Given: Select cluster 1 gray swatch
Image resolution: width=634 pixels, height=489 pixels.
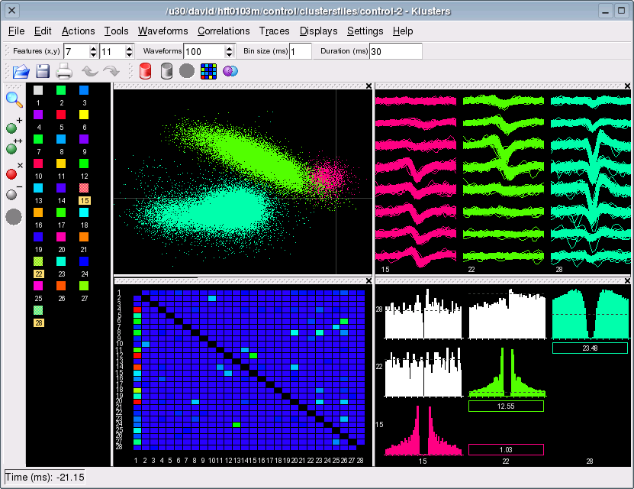Looking at the screenshot, I should pyautogui.click(x=38, y=90).
